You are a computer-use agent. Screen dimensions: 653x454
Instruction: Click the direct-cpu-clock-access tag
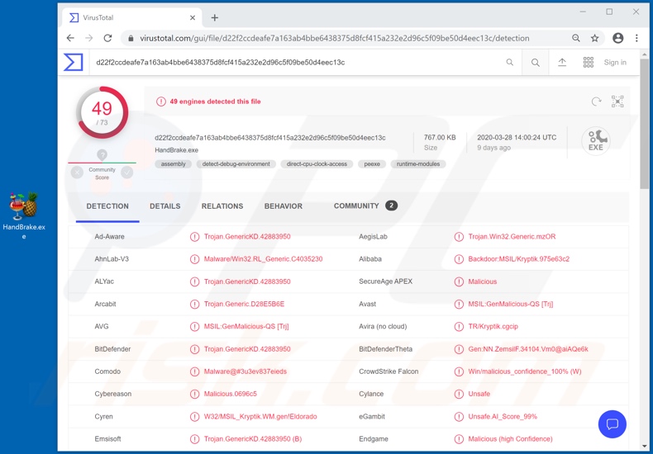(317, 164)
